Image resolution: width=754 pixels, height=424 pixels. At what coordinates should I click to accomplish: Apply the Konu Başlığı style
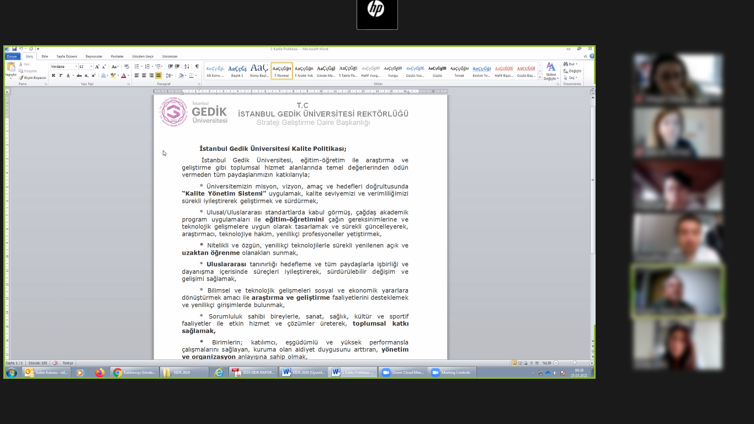point(259,71)
